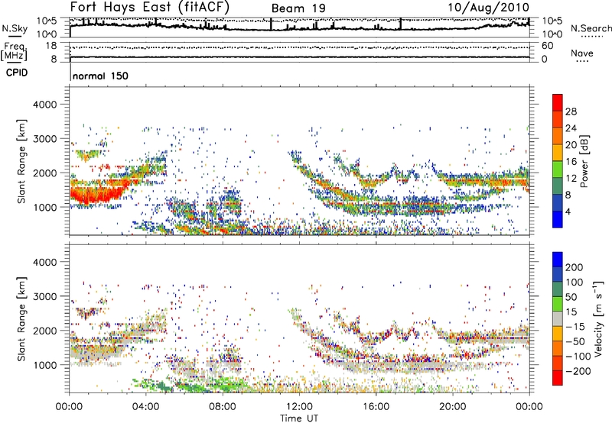
Task: Select the 'Beam 19' label
Action: (298, 8)
